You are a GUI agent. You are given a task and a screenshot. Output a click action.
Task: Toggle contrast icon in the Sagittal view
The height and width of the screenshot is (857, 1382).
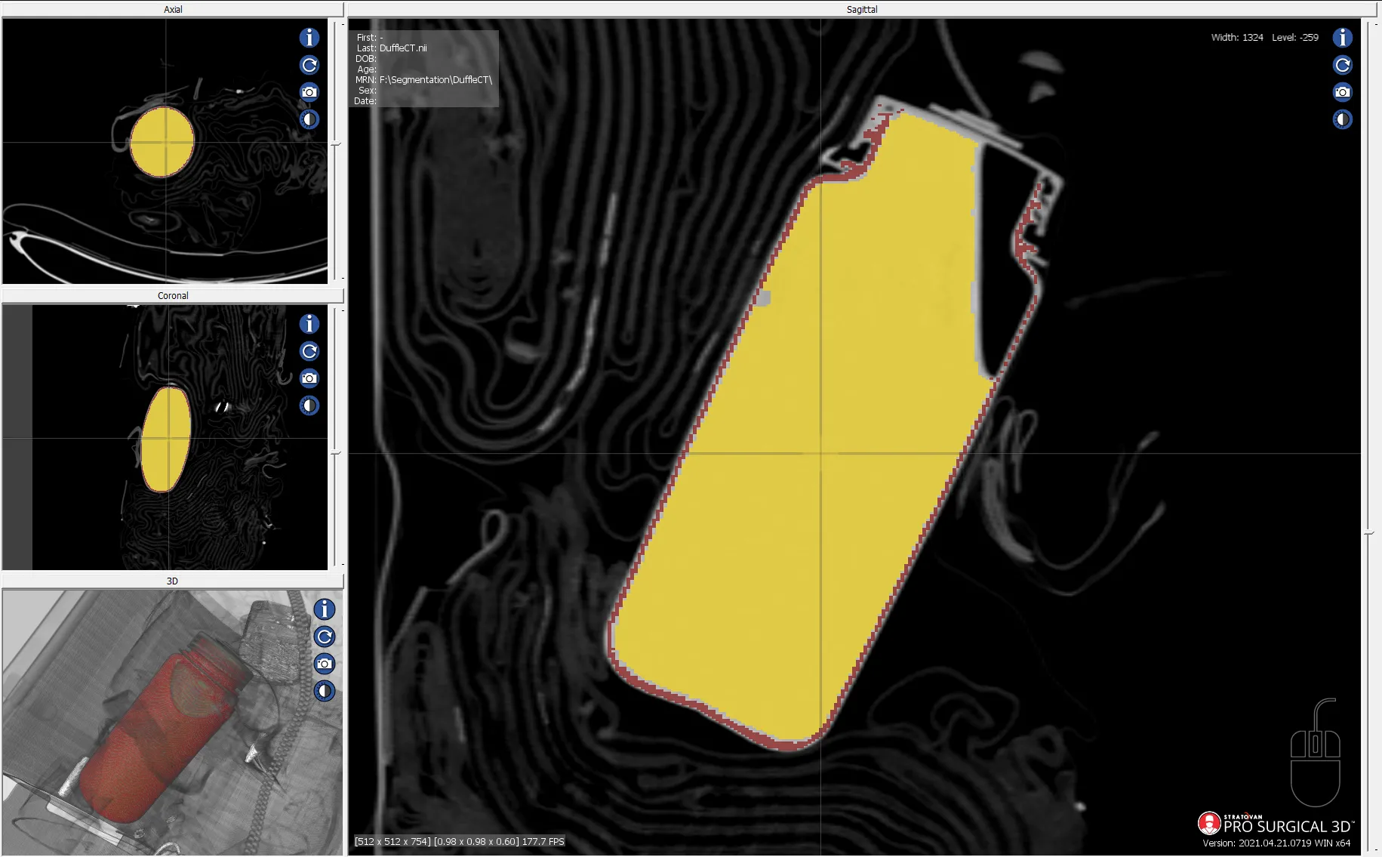click(x=1342, y=119)
